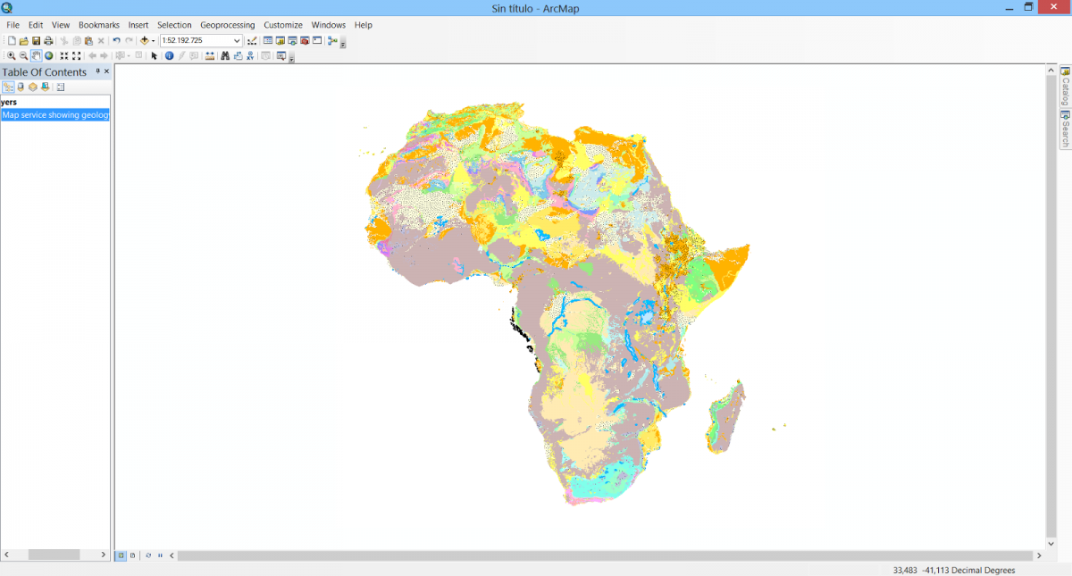The height and width of the screenshot is (576, 1072).
Task: Select the Zoom In tool
Action: click(x=10, y=55)
